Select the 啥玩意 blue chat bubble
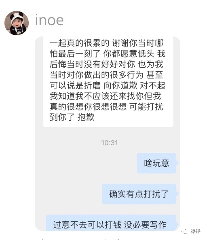 click(x=157, y=163)
